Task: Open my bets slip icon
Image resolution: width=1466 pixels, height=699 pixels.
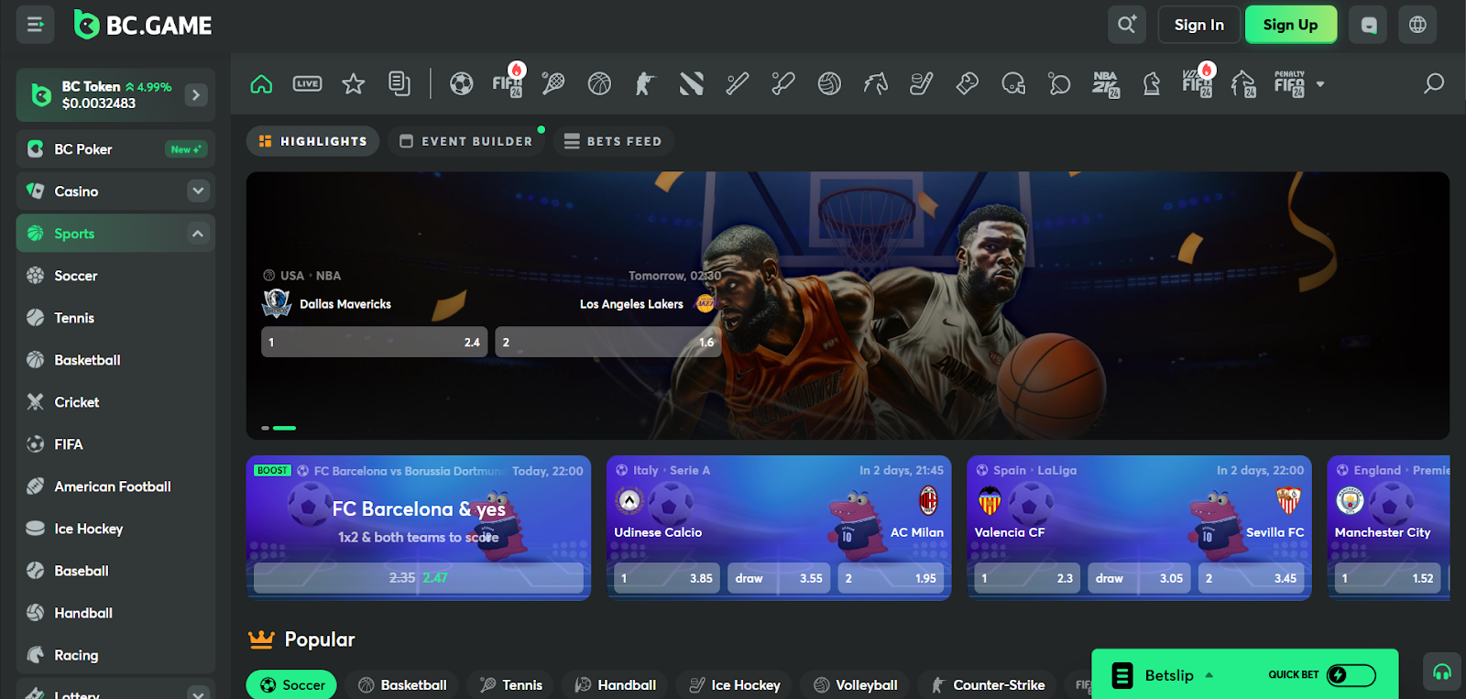Action: (x=399, y=84)
